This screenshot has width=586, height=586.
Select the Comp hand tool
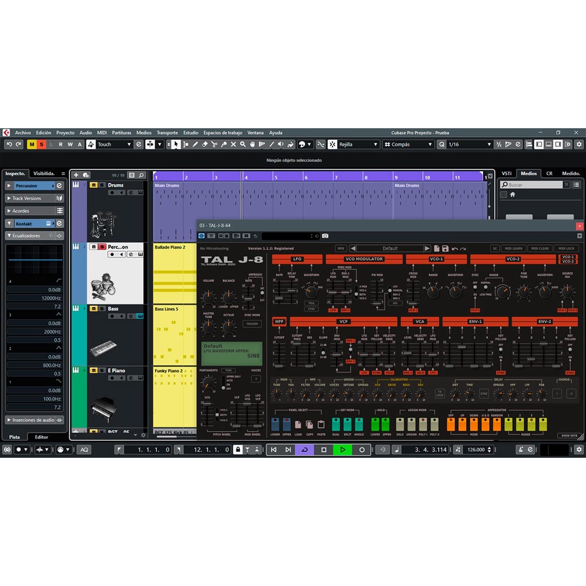click(252, 144)
